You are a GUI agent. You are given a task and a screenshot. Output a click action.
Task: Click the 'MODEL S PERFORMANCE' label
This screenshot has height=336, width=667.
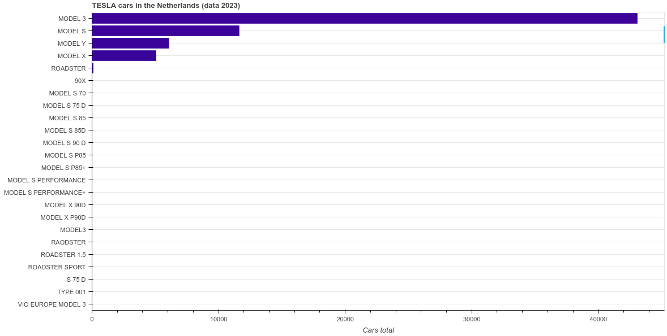(46, 180)
